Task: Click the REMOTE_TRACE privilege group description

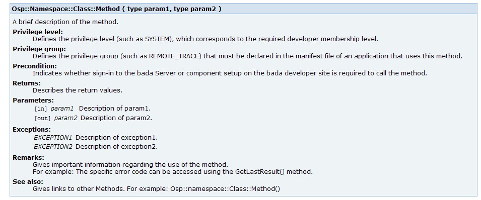Action: point(247,56)
